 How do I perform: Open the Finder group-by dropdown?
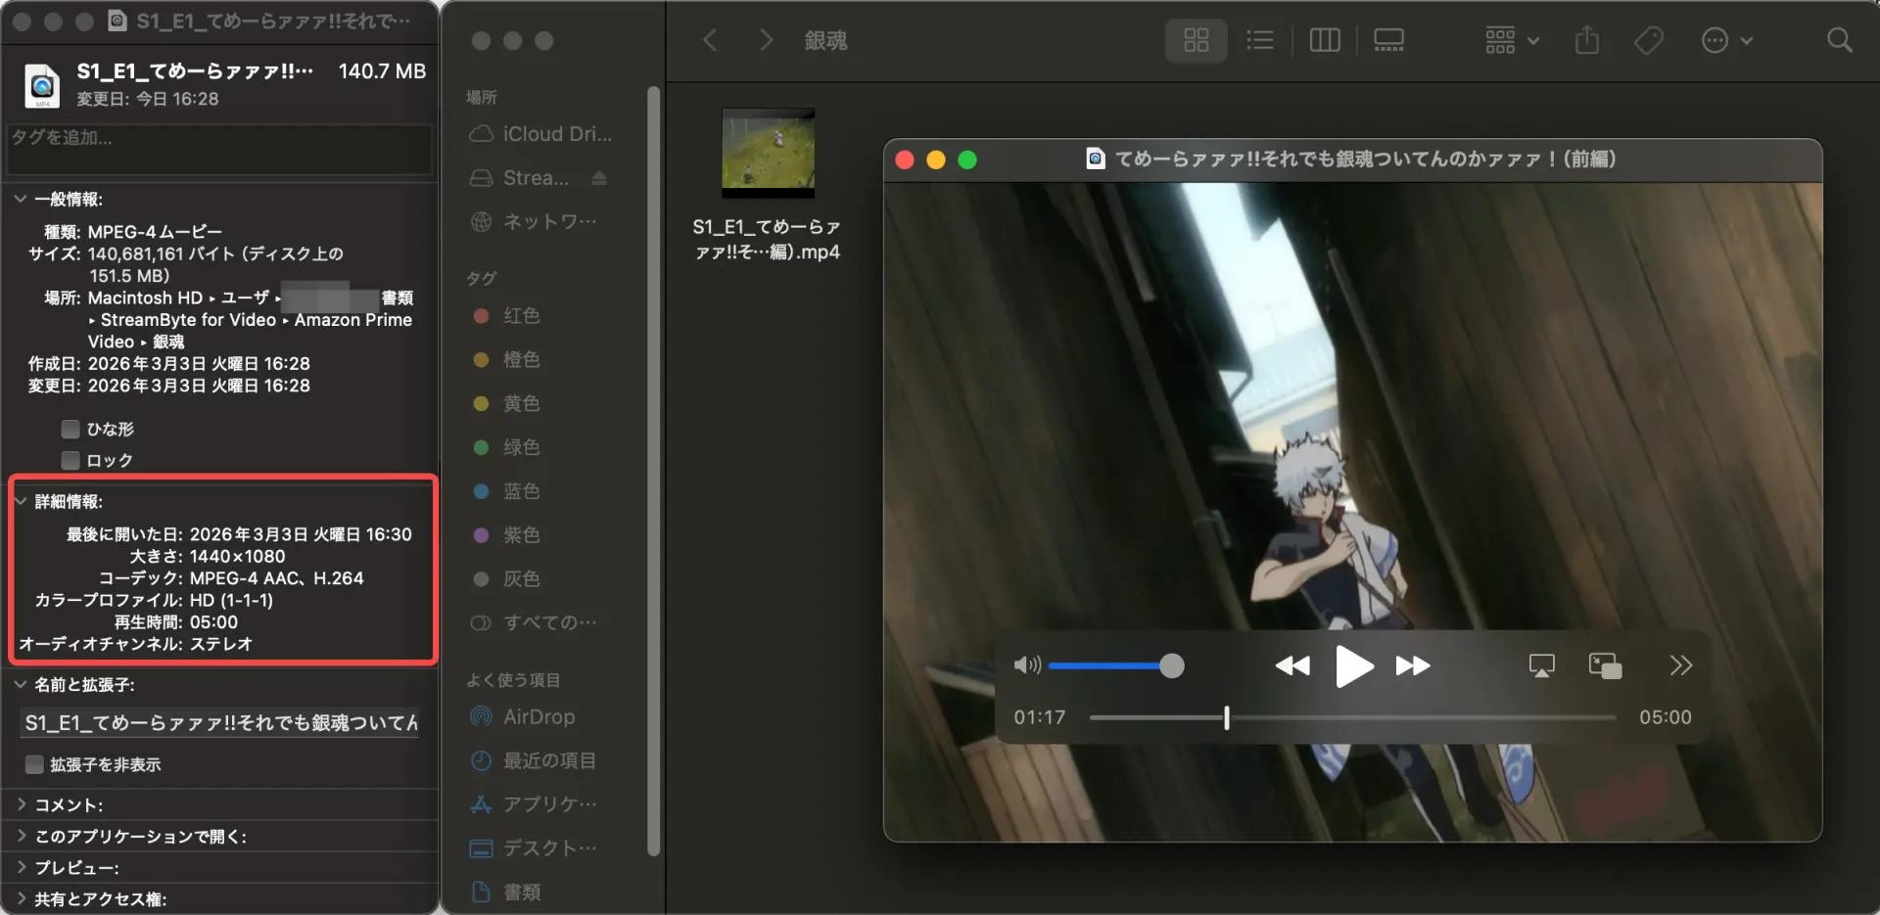click(x=1512, y=40)
